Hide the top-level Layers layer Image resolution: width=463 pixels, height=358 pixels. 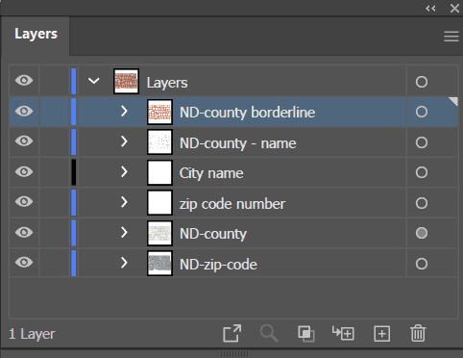coord(24,80)
